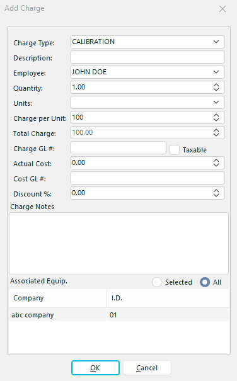237x381 pixels.
Task: Select the Selected radio button
Action: click(x=157, y=282)
